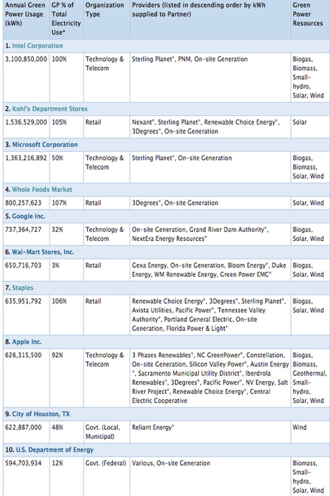Follow the Kohl's Department Stores link
Image resolution: width=330 pixels, height=496 pixels.
coord(50,109)
